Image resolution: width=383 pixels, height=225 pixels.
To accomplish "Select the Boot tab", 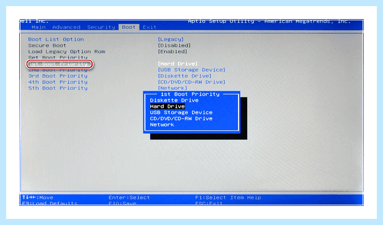I will 128,27.
